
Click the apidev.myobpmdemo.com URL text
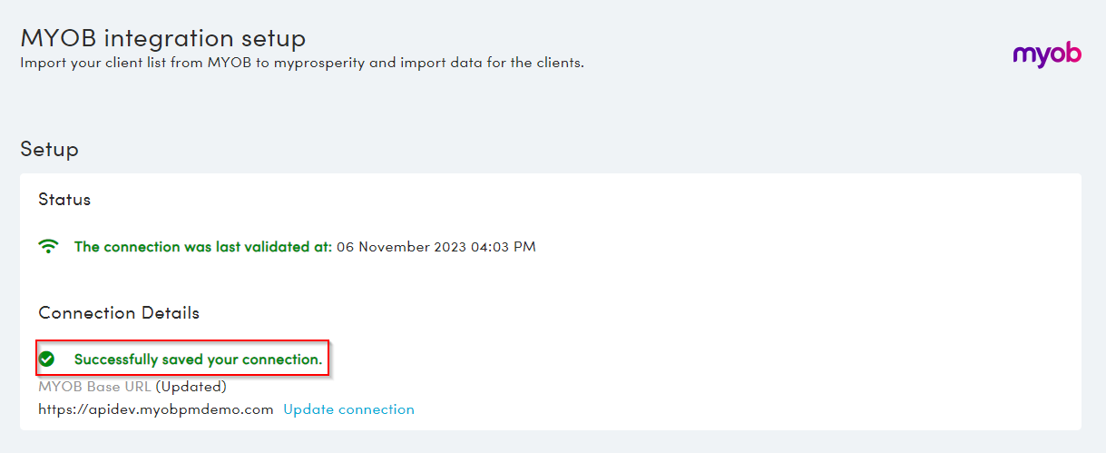156,409
